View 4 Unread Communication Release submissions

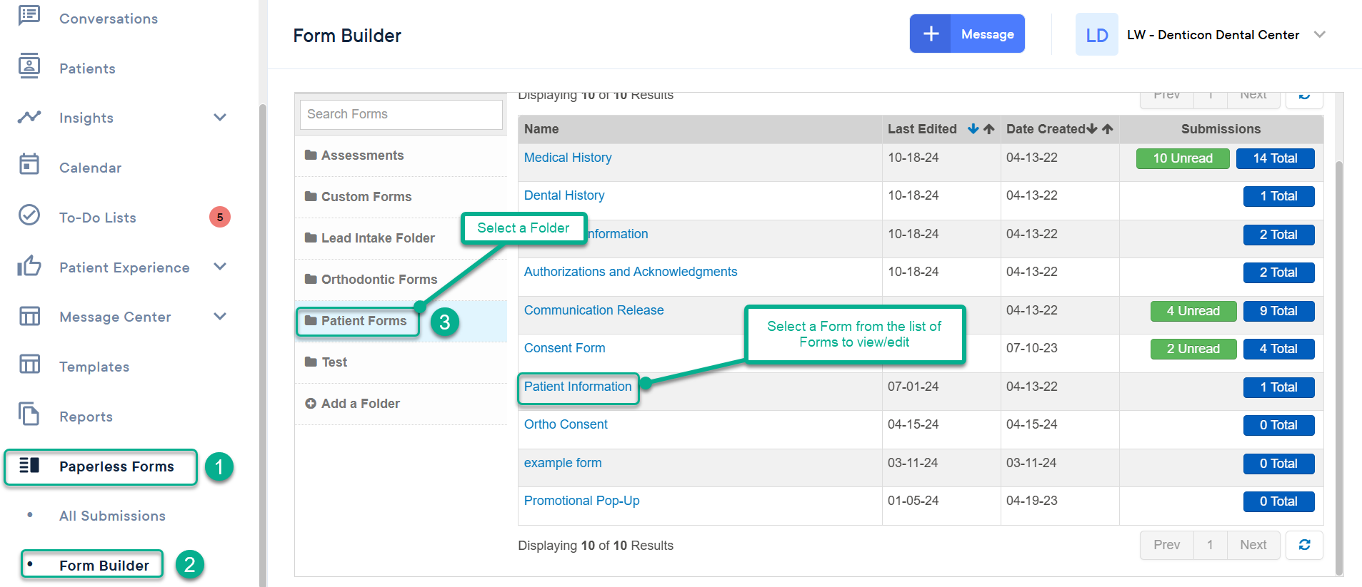[1193, 311]
